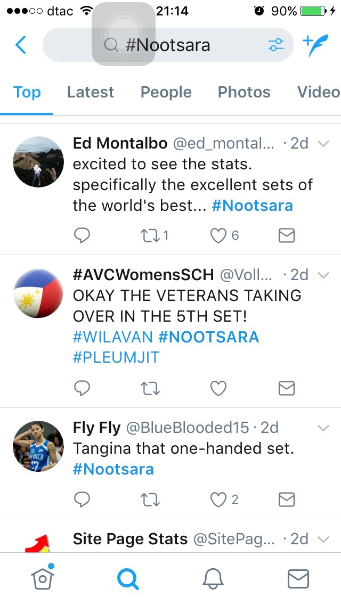The width and height of the screenshot is (341, 605).
Task: Expand options chevron on #AVCWomensSCH tweet
Action: [323, 275]
